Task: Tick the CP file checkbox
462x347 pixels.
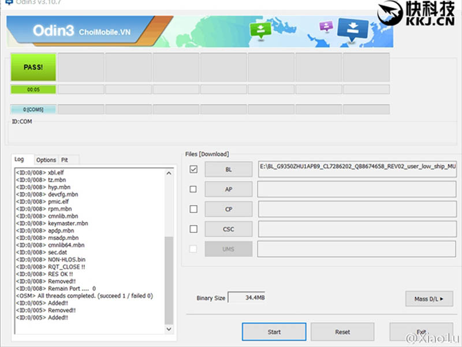Action: click(x=193, y=209)
